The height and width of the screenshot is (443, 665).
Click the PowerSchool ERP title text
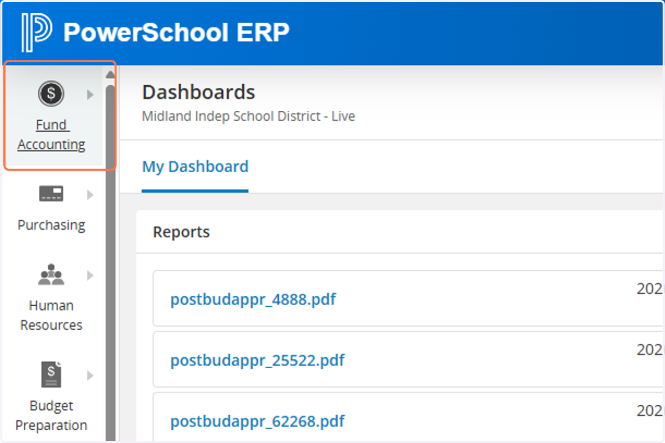pyautogui.click(x=176, y=33)
